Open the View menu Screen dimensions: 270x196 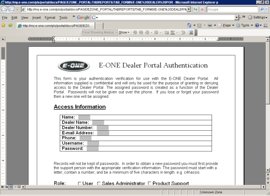25,18
